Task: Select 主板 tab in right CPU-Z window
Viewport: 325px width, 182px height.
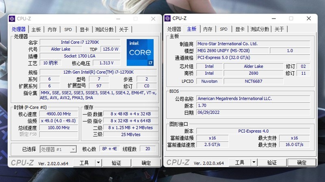Action: point(192,29)
